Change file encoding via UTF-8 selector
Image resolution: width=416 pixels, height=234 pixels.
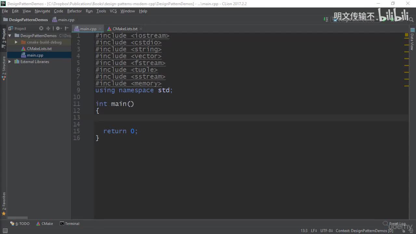pyautogui.click(x=327, y=231)
